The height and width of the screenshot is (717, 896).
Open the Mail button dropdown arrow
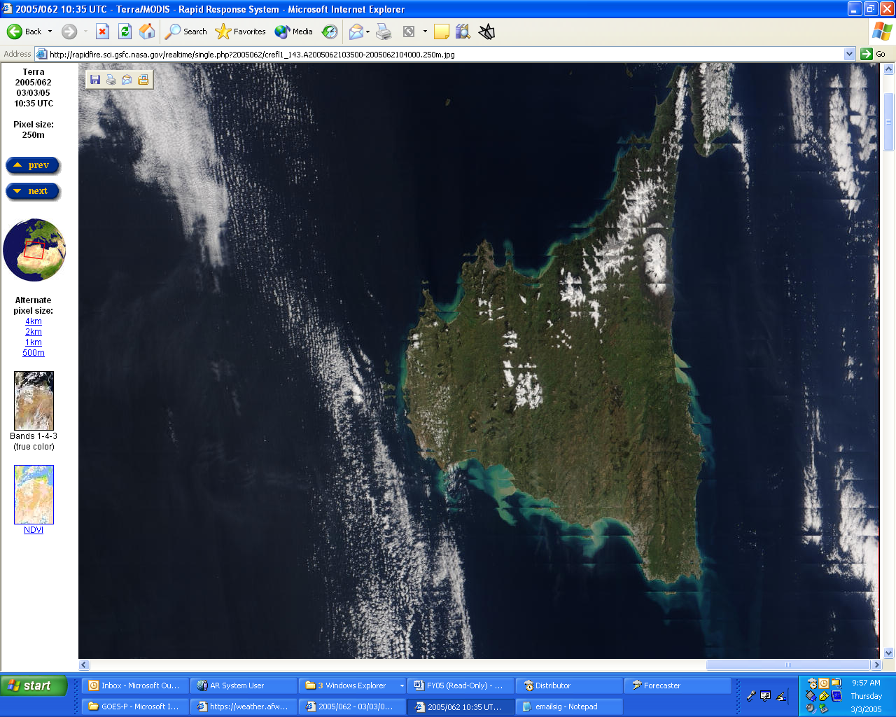[367, 32]
